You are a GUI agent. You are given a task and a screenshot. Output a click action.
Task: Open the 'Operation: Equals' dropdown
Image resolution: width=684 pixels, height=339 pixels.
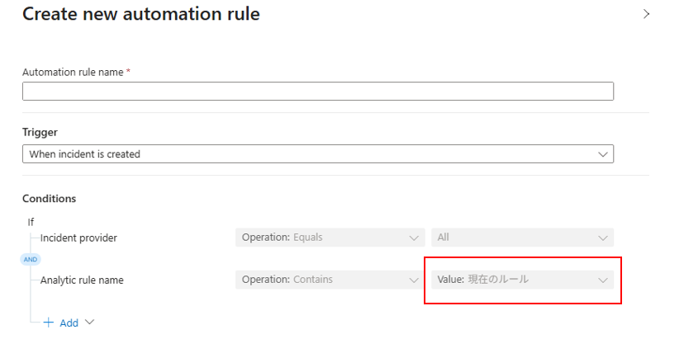point(329,238)
